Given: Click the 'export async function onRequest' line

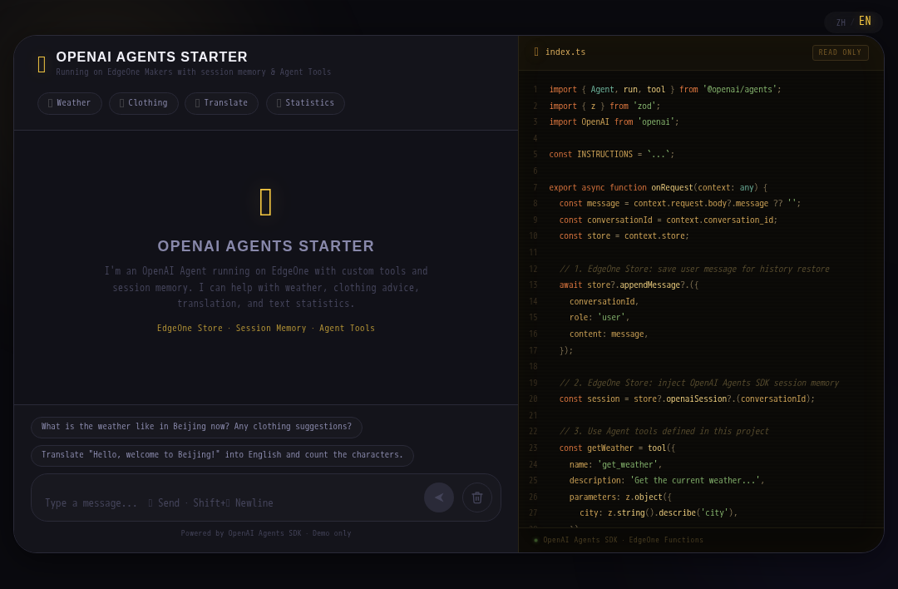Looking at the screenshot, I should (658, 188).
